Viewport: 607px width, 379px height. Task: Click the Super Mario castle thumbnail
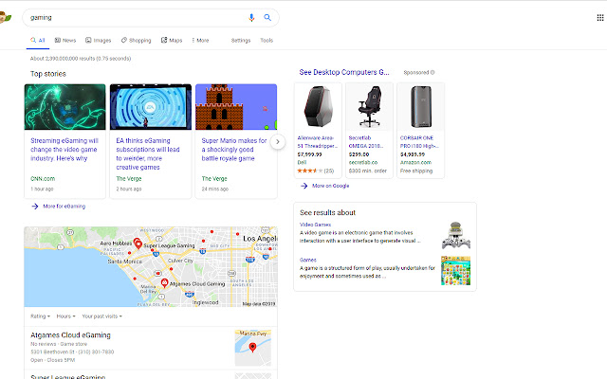[x=236, y=107]
